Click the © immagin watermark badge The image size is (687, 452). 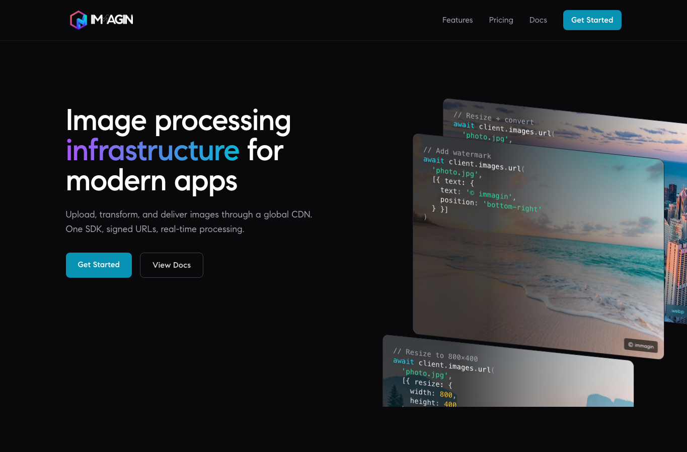click(x=641, y=346)
